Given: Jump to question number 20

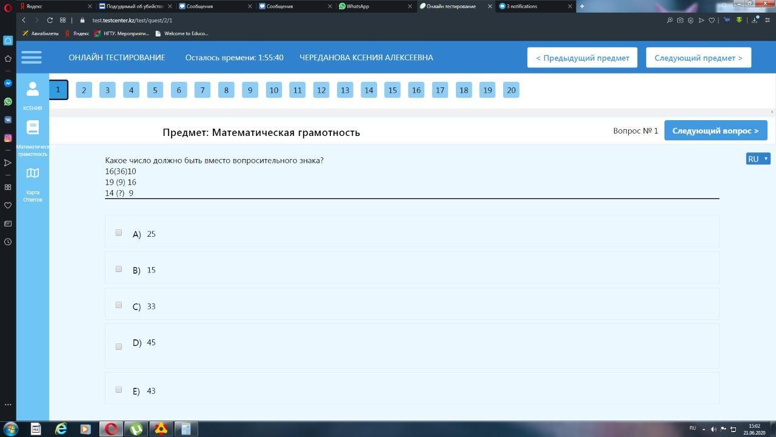Looking at the screenshot, I should coord(511,90).
